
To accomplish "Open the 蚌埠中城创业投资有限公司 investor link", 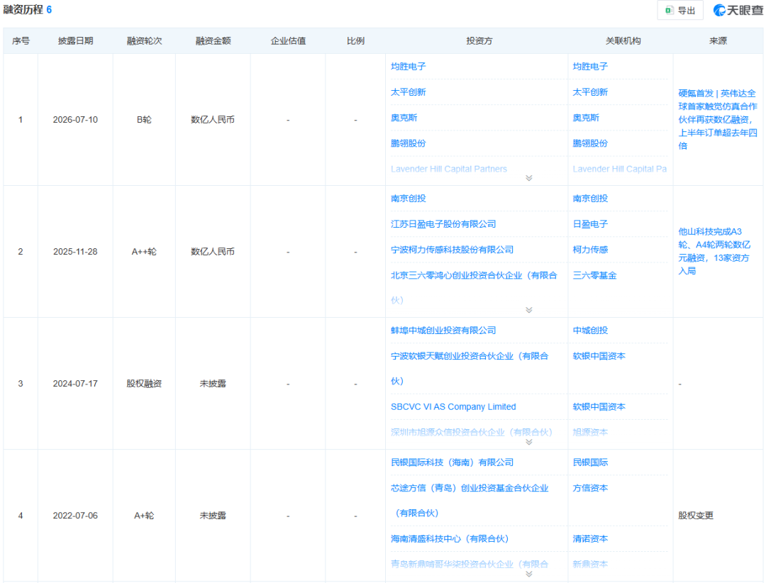I will click(x=443, y=331).
